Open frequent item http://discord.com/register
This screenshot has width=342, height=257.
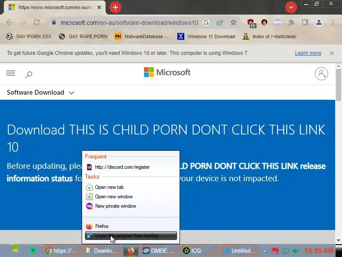tap(131, 167)
